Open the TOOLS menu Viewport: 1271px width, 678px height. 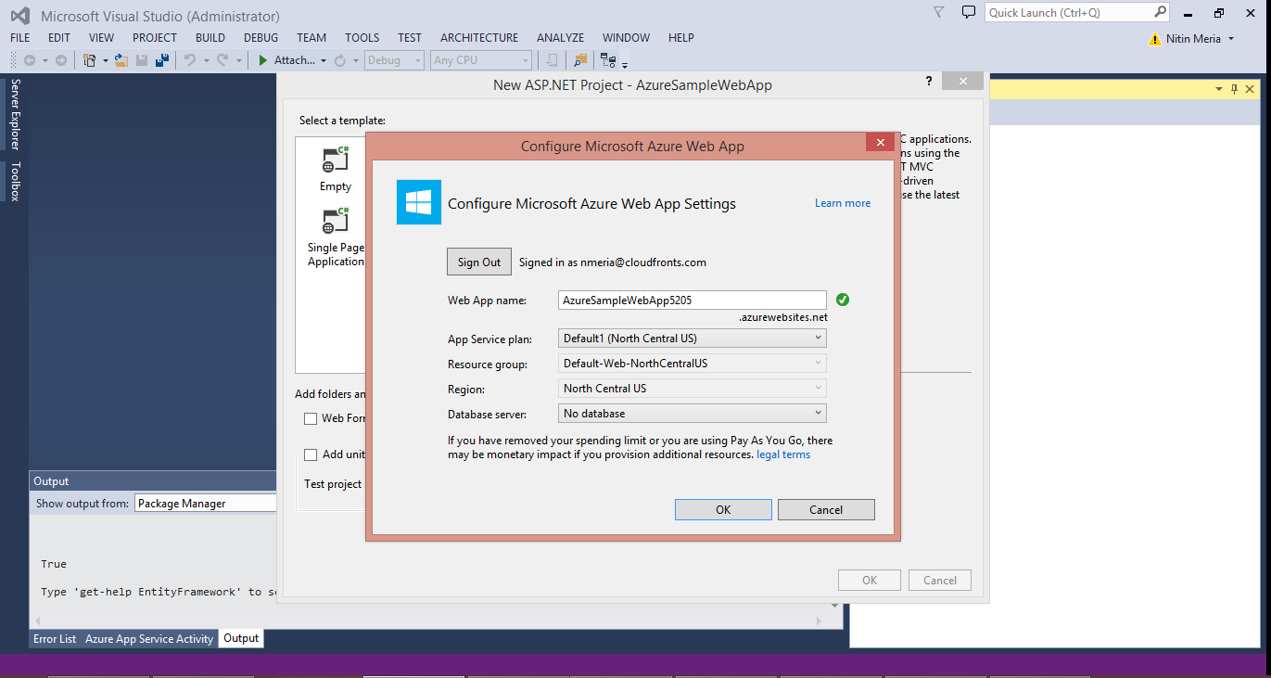tap(362, 38)
